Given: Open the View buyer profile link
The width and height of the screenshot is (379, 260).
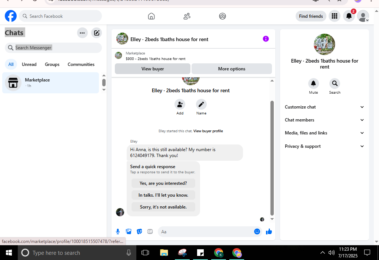Looking at the screenshot, I should (208, 131).
